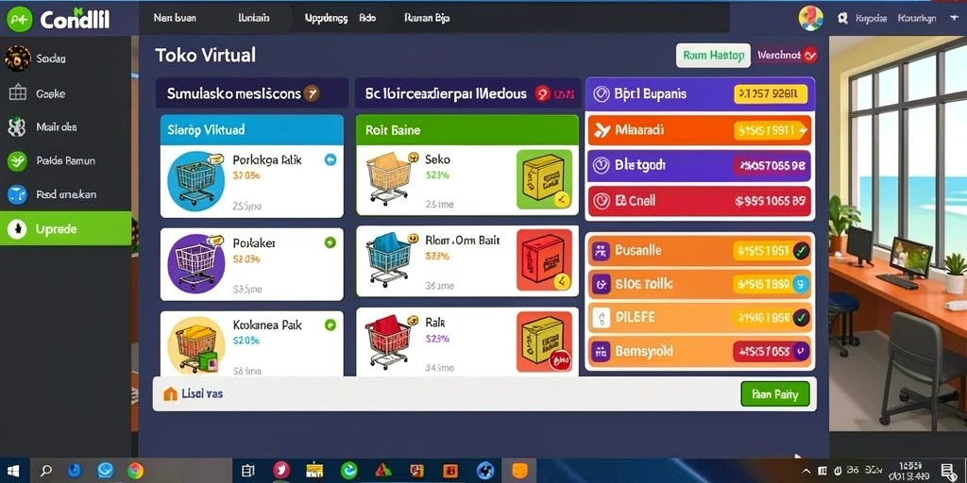Click the user avatar in top bar
The image size is (967, 483).
(x=811, y=18)
